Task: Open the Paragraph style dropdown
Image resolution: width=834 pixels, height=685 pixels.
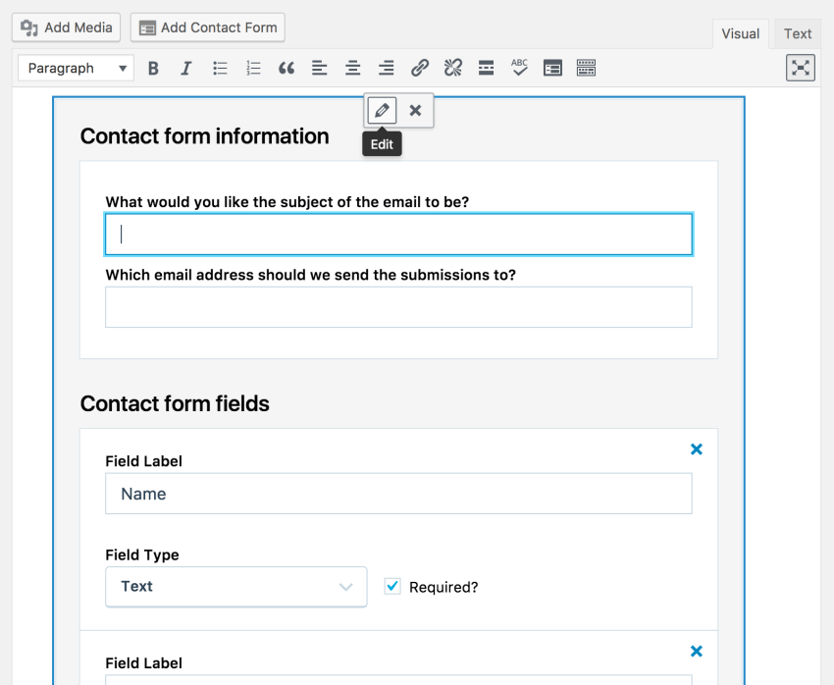Action: pos(76,68)
